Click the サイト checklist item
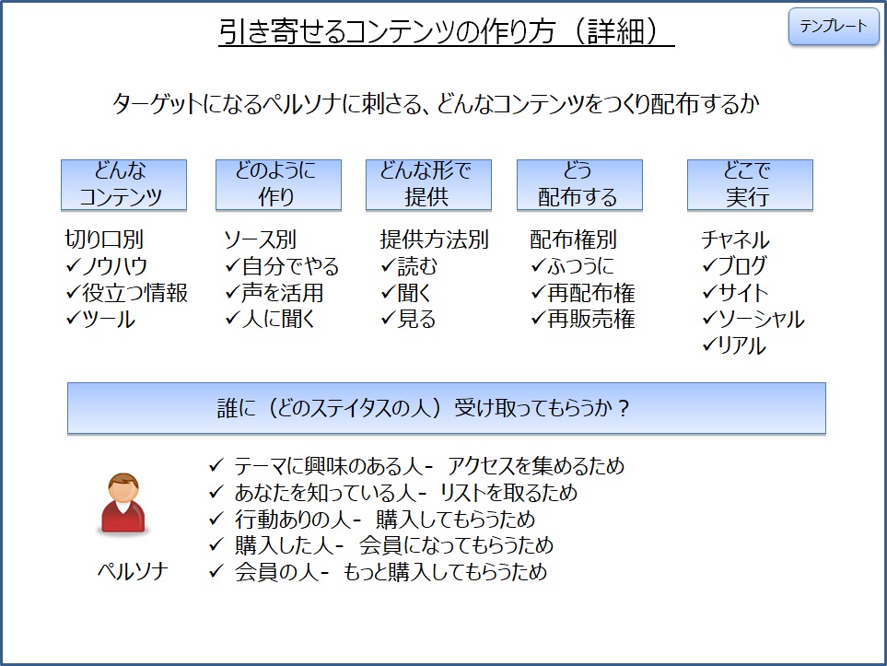 tap(735, 293)
